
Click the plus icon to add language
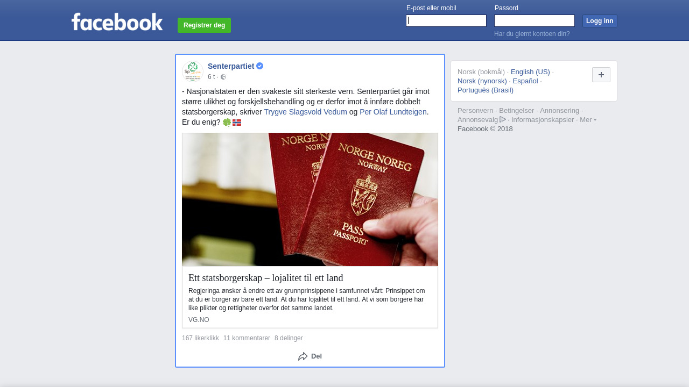coord(601,75)
